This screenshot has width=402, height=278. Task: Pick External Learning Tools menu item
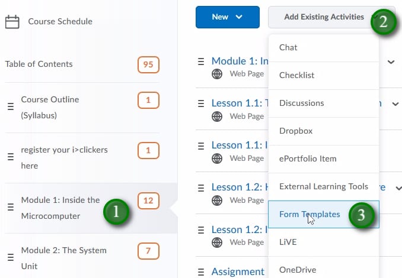[x=323, y=186]
